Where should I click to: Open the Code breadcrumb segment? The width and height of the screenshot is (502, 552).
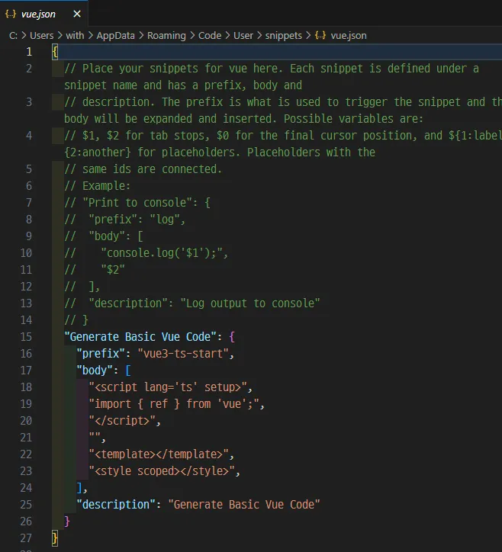(210, 36)
